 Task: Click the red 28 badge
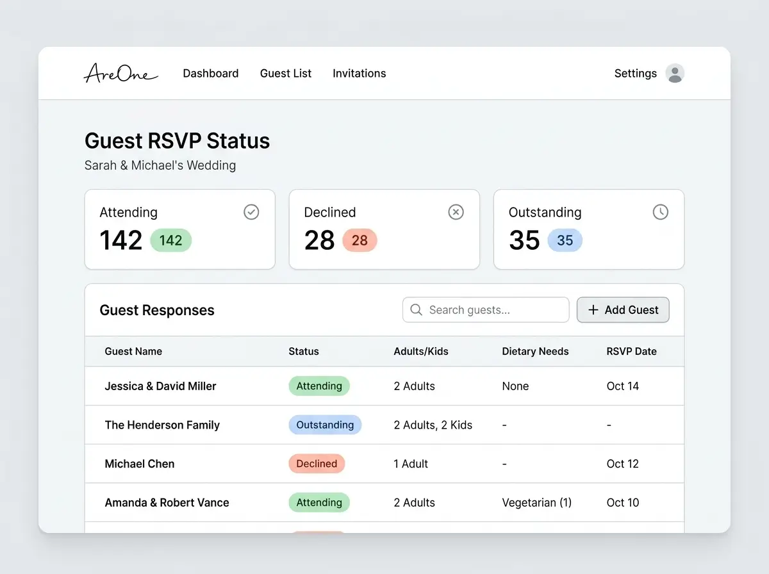point(360,240)
